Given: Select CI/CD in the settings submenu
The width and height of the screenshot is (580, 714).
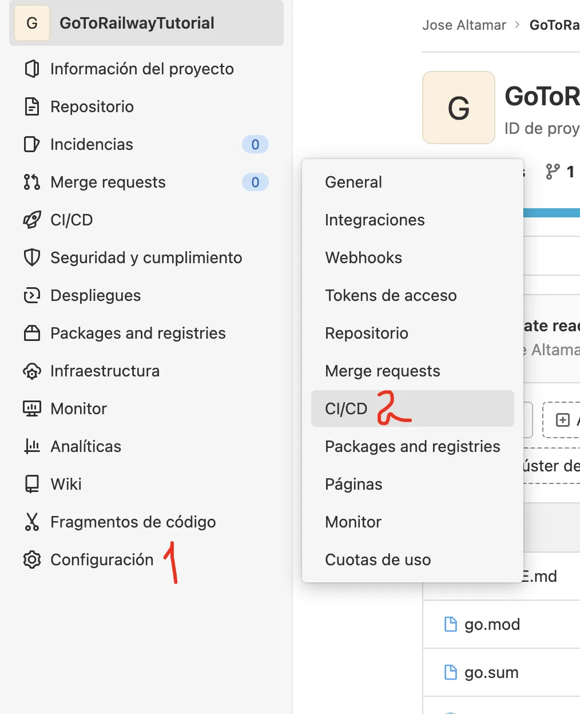Looking at the screenshot, I should [344, 408].
